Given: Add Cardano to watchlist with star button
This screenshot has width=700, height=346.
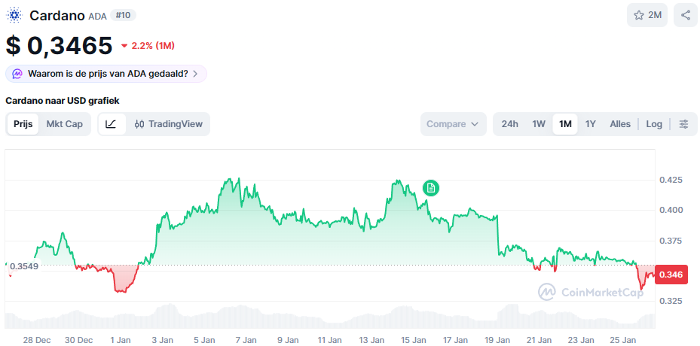Looking at the screenshot, I should (647, 15).
